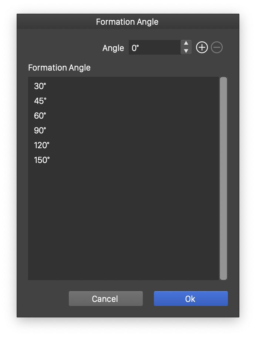This screenshot has height=337, width=256.
Task: Highlight the 150° list entry
Action: pos(42,160)
